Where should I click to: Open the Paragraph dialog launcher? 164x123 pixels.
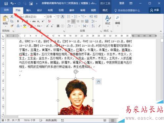[x=101, y=31]
